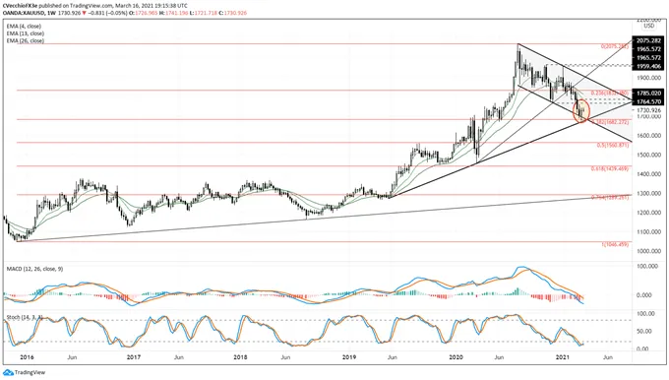The width and height of the screenshot is (669, 380).
Task: Click the 2075.282 black price label
Action: tap(648, 40)
